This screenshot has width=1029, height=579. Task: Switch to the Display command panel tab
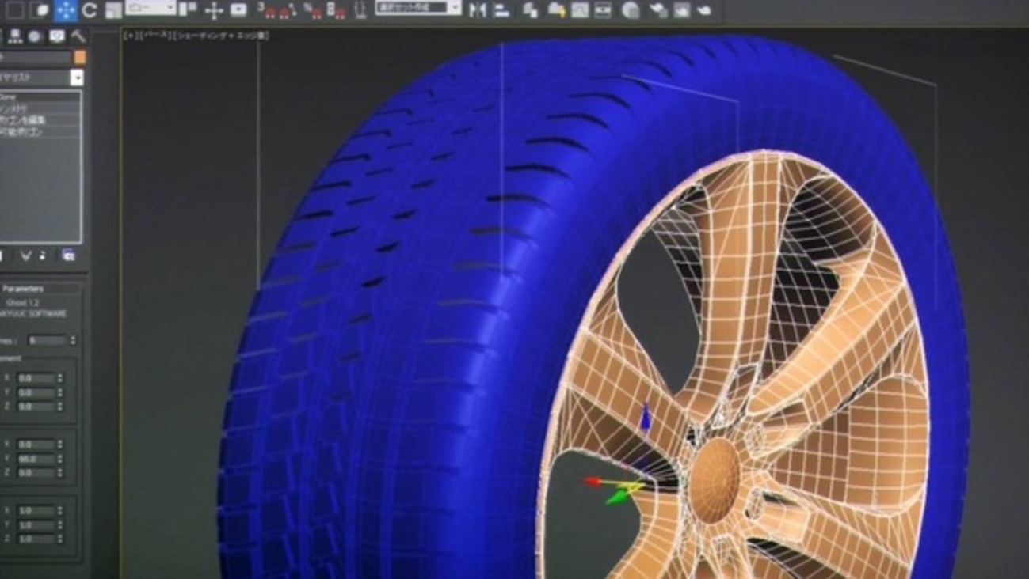click(57, 36)
